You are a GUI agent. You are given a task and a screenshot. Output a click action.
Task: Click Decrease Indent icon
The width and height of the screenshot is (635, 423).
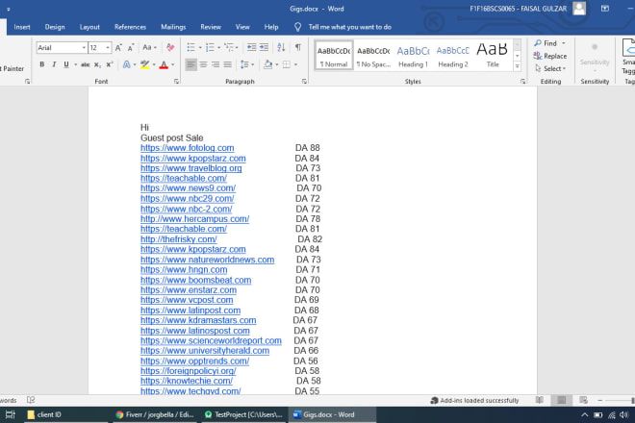[x=251, y=47]
